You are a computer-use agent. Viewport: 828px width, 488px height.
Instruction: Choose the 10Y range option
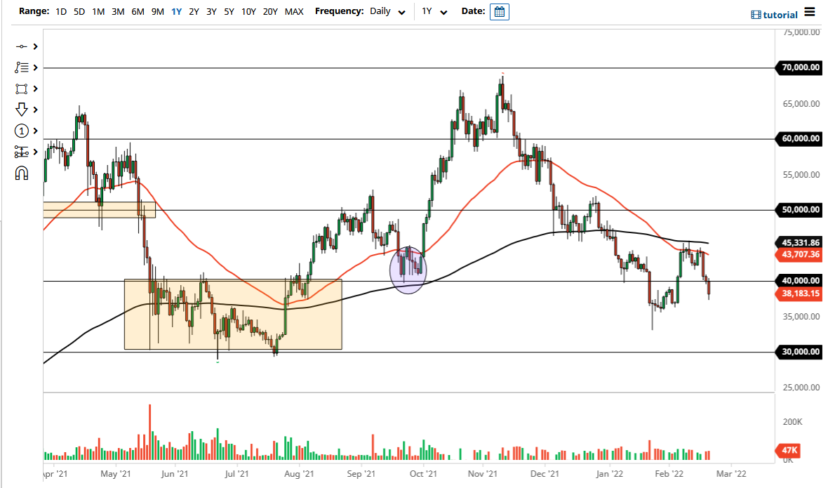click(x=248, y=12)
